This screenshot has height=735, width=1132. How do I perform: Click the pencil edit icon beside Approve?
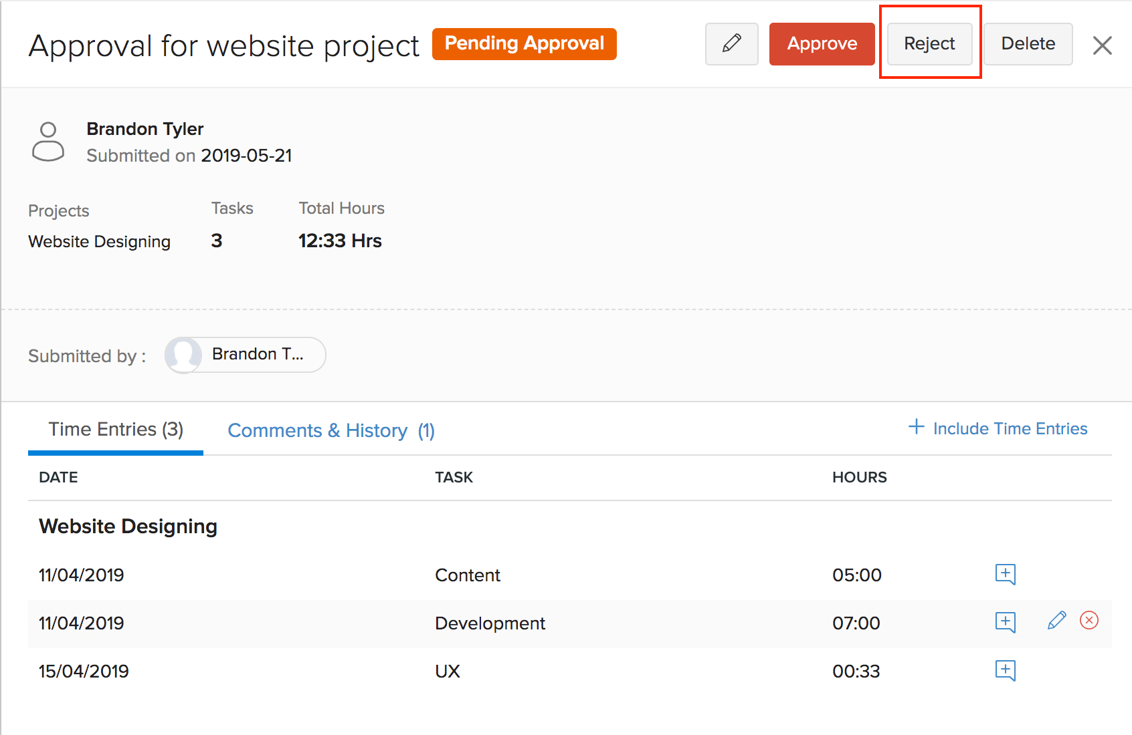click(x=731, y=44)
